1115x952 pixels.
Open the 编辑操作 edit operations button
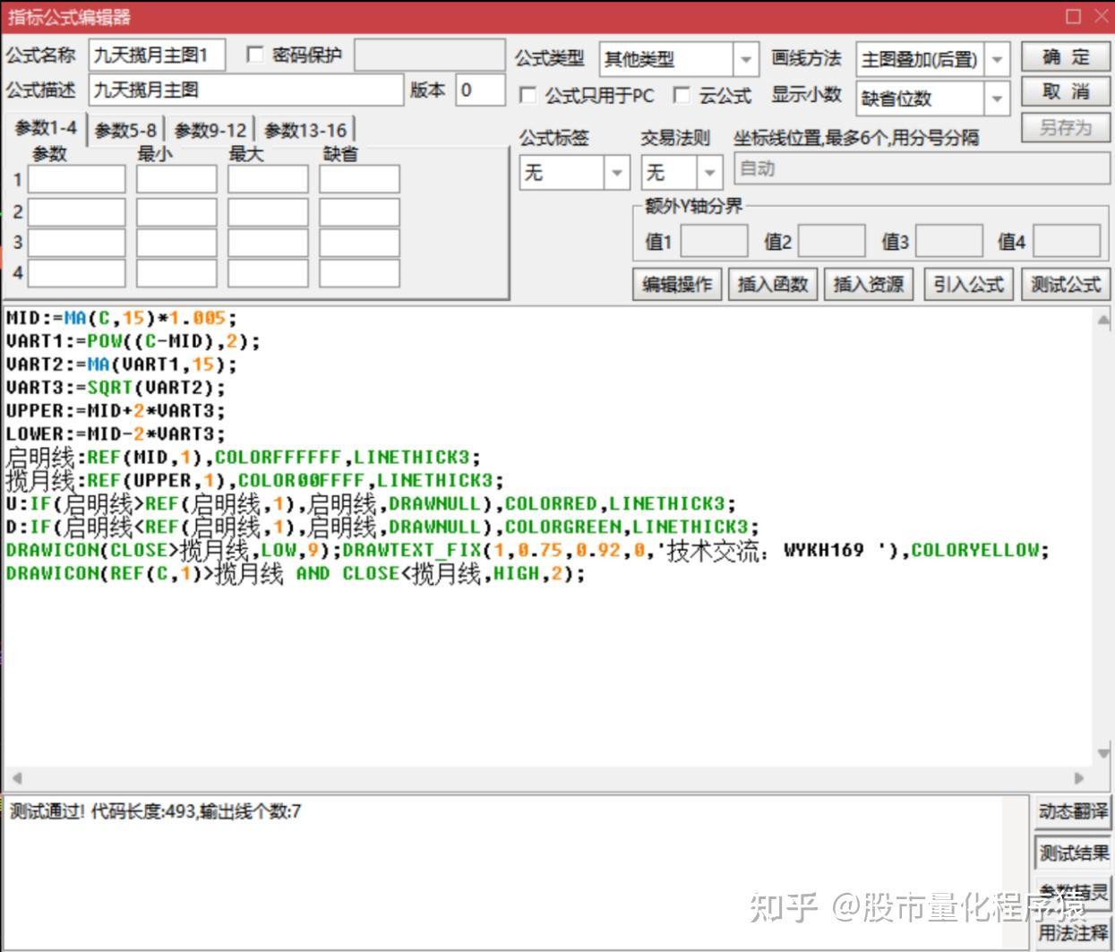[677, 284]
